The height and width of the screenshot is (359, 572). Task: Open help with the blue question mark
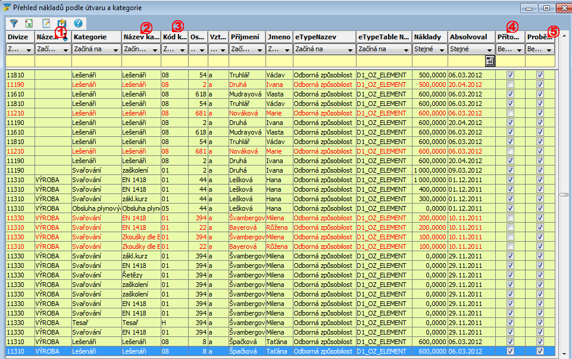[x=78, y=23]
